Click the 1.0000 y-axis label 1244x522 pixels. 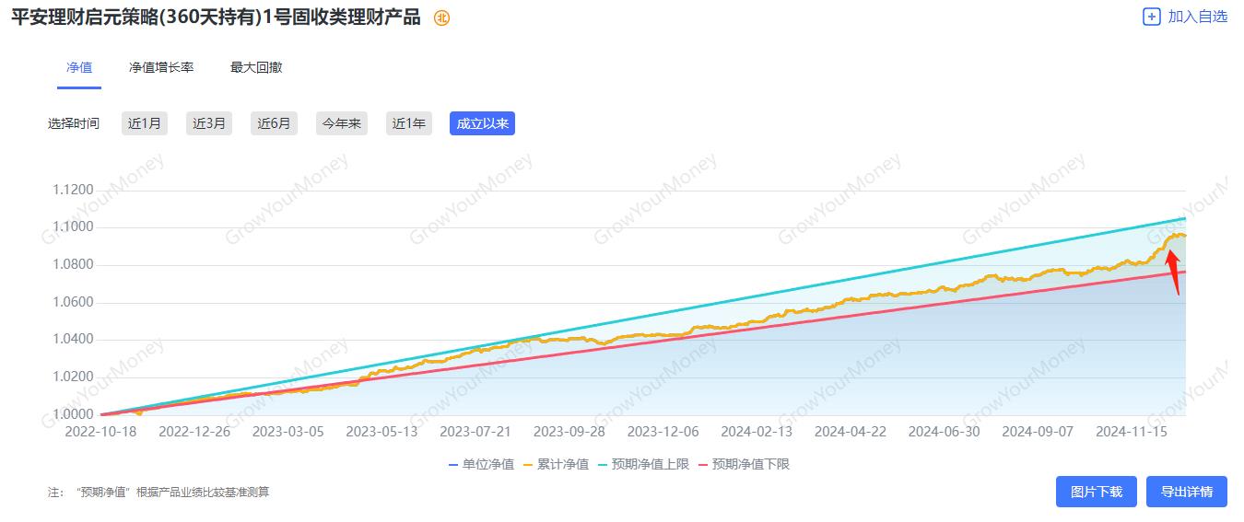(74, 414)
